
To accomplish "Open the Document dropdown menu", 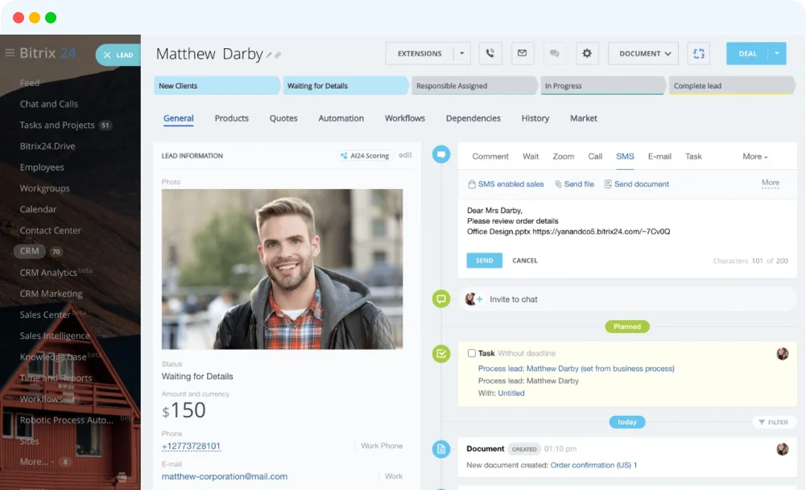I will tap(643, 53).
